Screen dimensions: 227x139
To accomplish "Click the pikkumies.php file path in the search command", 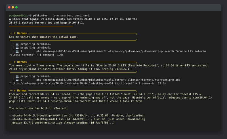I will [103, 51].
